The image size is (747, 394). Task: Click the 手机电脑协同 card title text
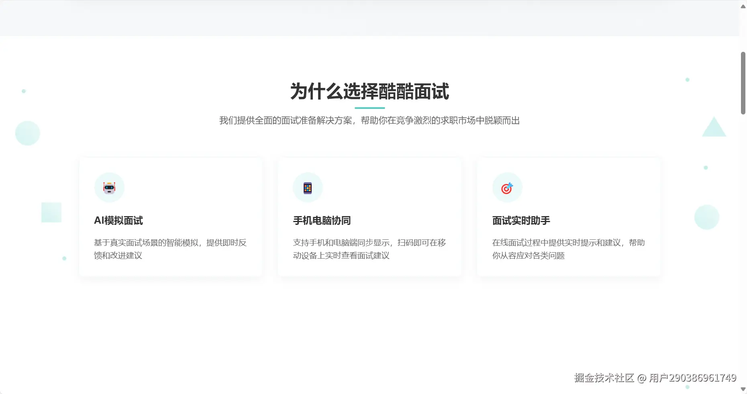pyautogui.click(x=321, y=220)
